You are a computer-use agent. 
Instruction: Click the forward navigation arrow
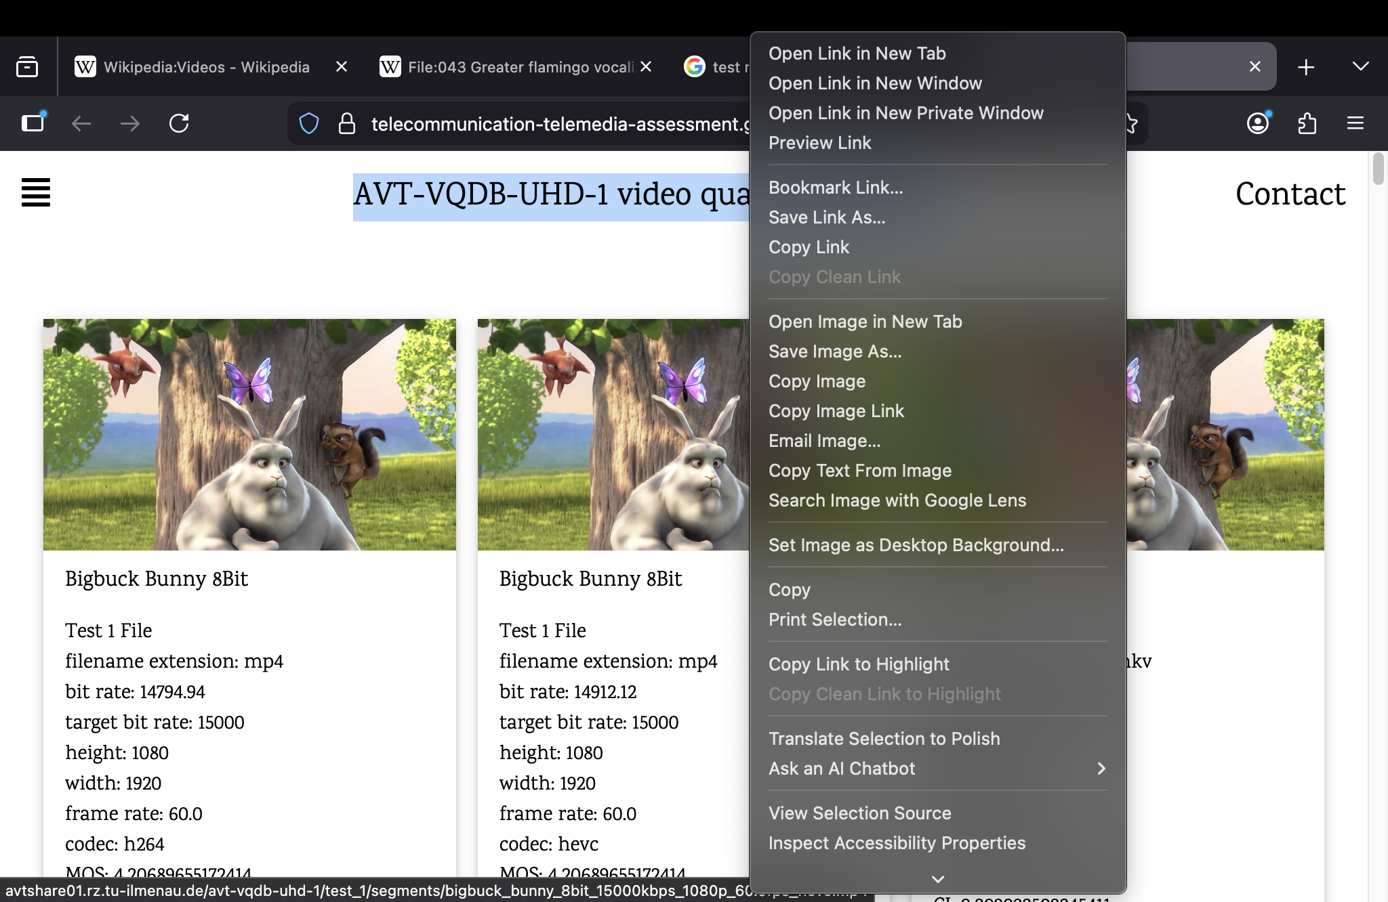[x=129, y=123]
